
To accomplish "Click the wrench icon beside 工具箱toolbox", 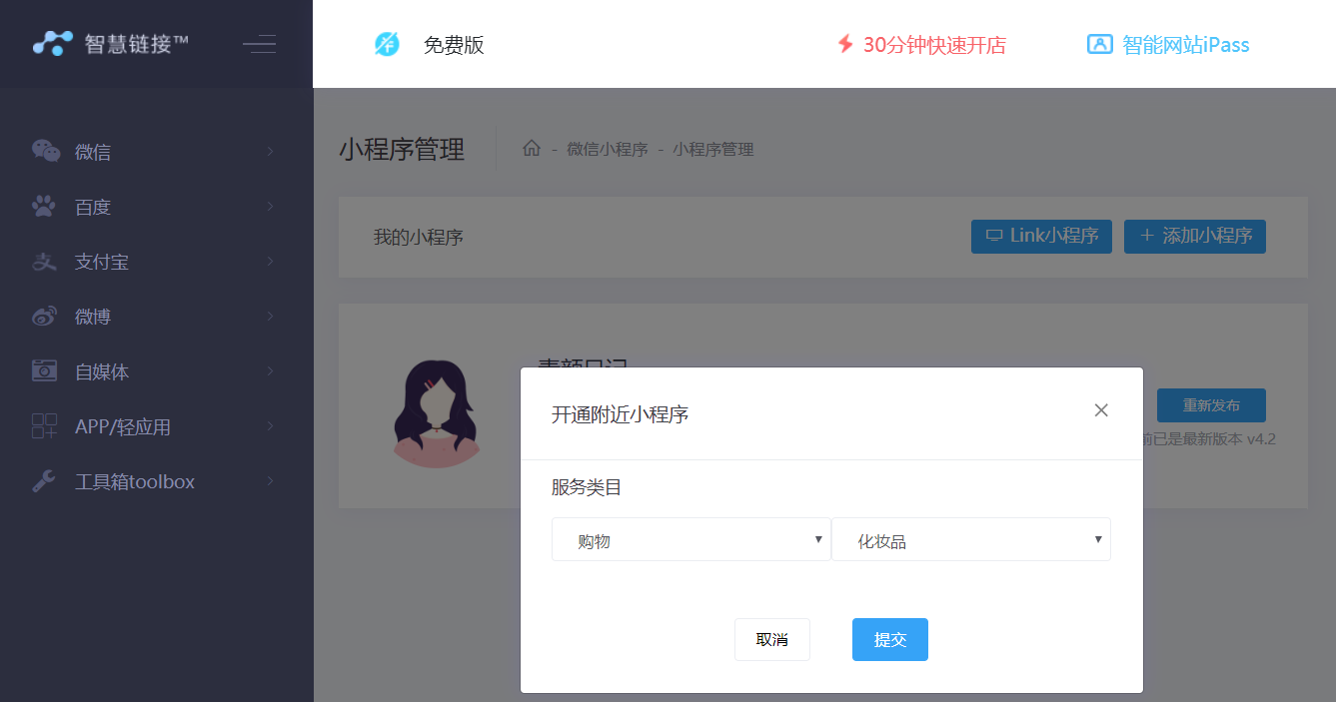I will (44, 481).
